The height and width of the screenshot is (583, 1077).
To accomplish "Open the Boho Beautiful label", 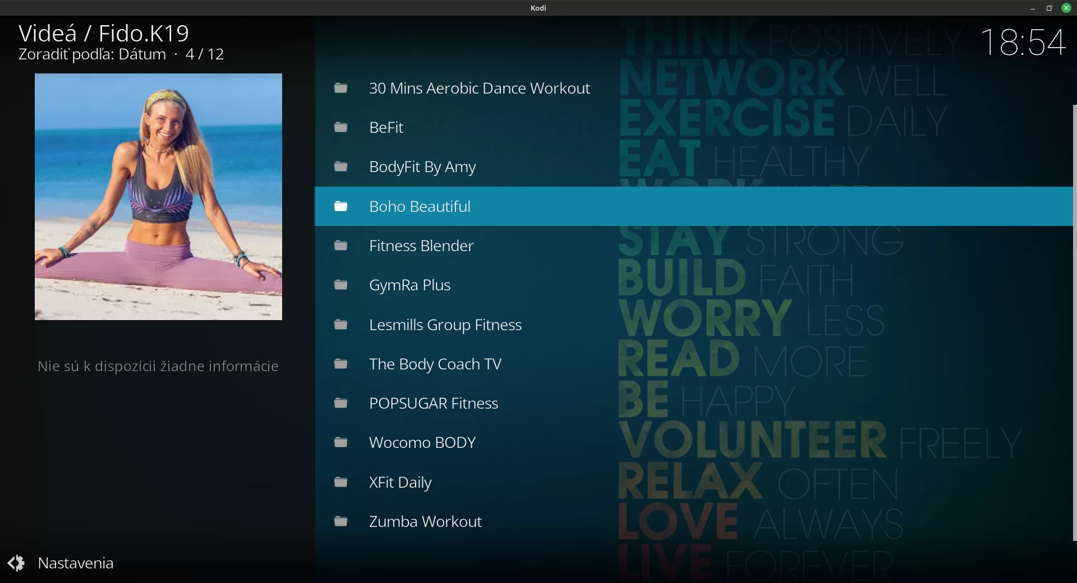I will pyautogui.click(x=420, y=206).
